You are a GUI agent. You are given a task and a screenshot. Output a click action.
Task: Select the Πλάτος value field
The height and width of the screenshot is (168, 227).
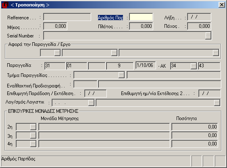[141, 26]
